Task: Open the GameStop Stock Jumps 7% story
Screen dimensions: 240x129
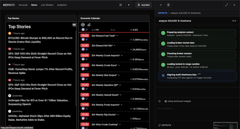Action: [x=40, y=71]
